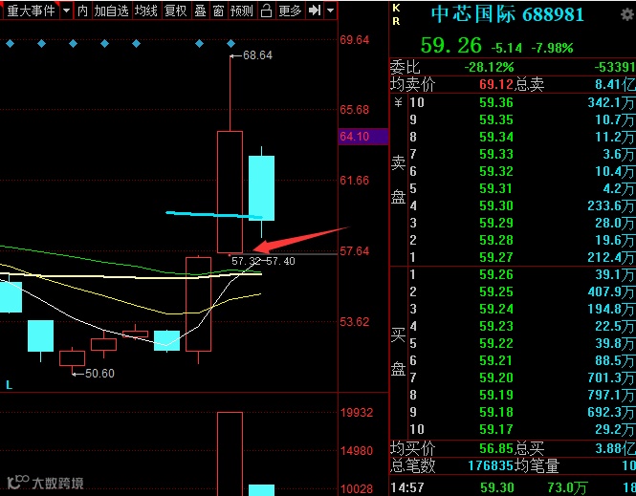The image size is (636, 496).
Task: Select the buy order row priced 59.17
Action: click(521, 429)
